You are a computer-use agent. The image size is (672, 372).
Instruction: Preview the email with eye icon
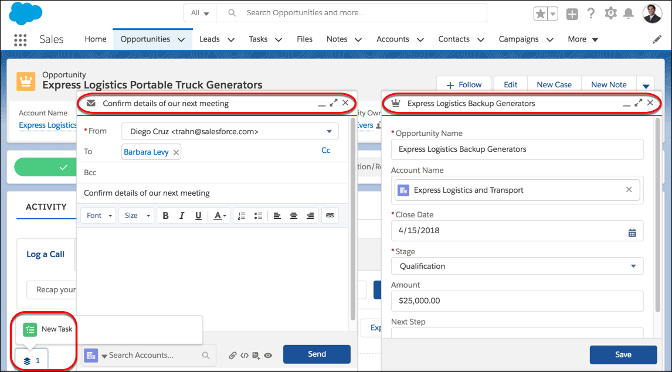[x=269, y=356]
